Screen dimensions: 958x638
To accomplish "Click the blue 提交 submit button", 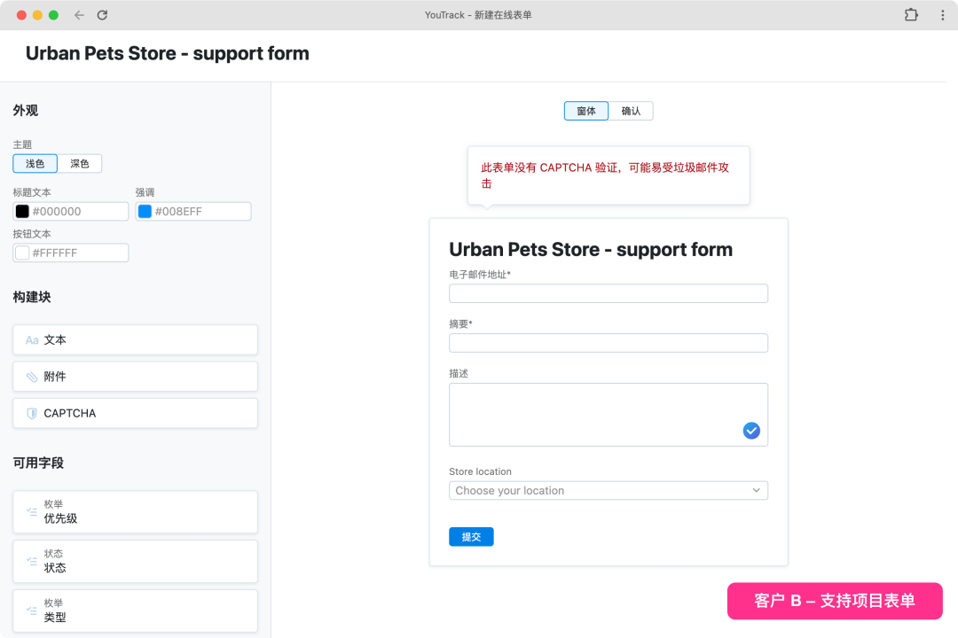I will [471, 537].
